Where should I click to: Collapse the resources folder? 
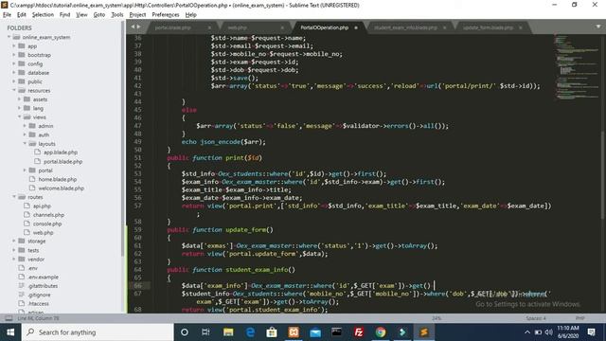[x=14, y=91]
